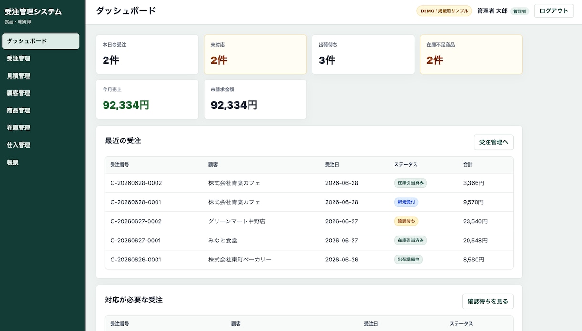Click the total 8,580円
The height and width of the screenshot is (331, 582).
click(x=474, y=260)
